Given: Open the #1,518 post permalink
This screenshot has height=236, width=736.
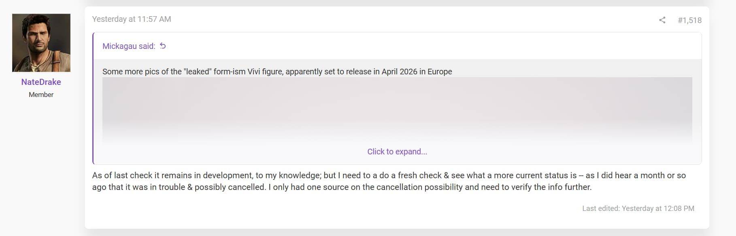Looking at the screenshot, I should (x=689, y=20).
